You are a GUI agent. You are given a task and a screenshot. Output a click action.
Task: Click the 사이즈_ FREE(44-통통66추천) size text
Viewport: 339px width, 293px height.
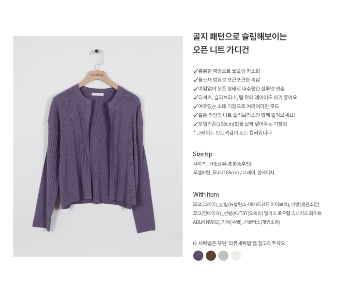click(222, 164)
